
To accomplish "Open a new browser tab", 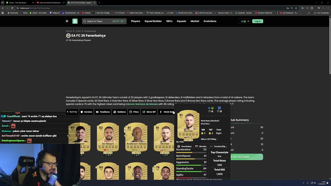I will (99, 3).
